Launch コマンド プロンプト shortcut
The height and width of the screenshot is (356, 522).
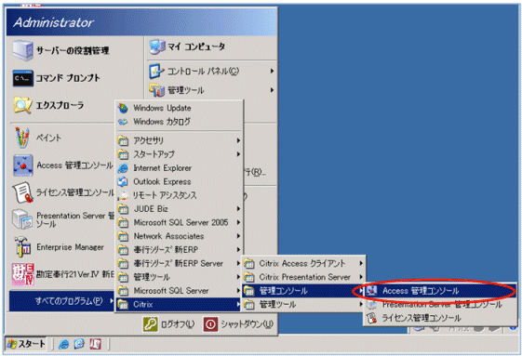point(57,78)
